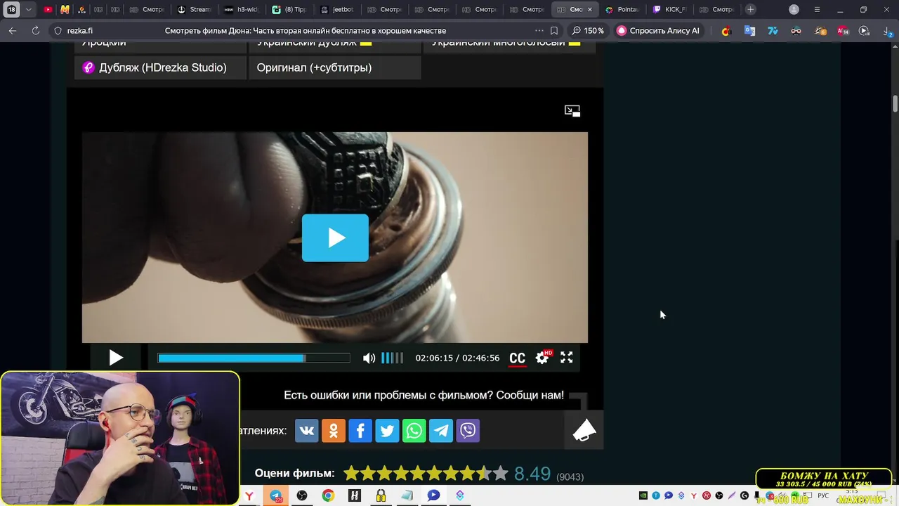
Task: Mute the player with the speaker icon
Action: pyautogui.click(x=369, y=358)
